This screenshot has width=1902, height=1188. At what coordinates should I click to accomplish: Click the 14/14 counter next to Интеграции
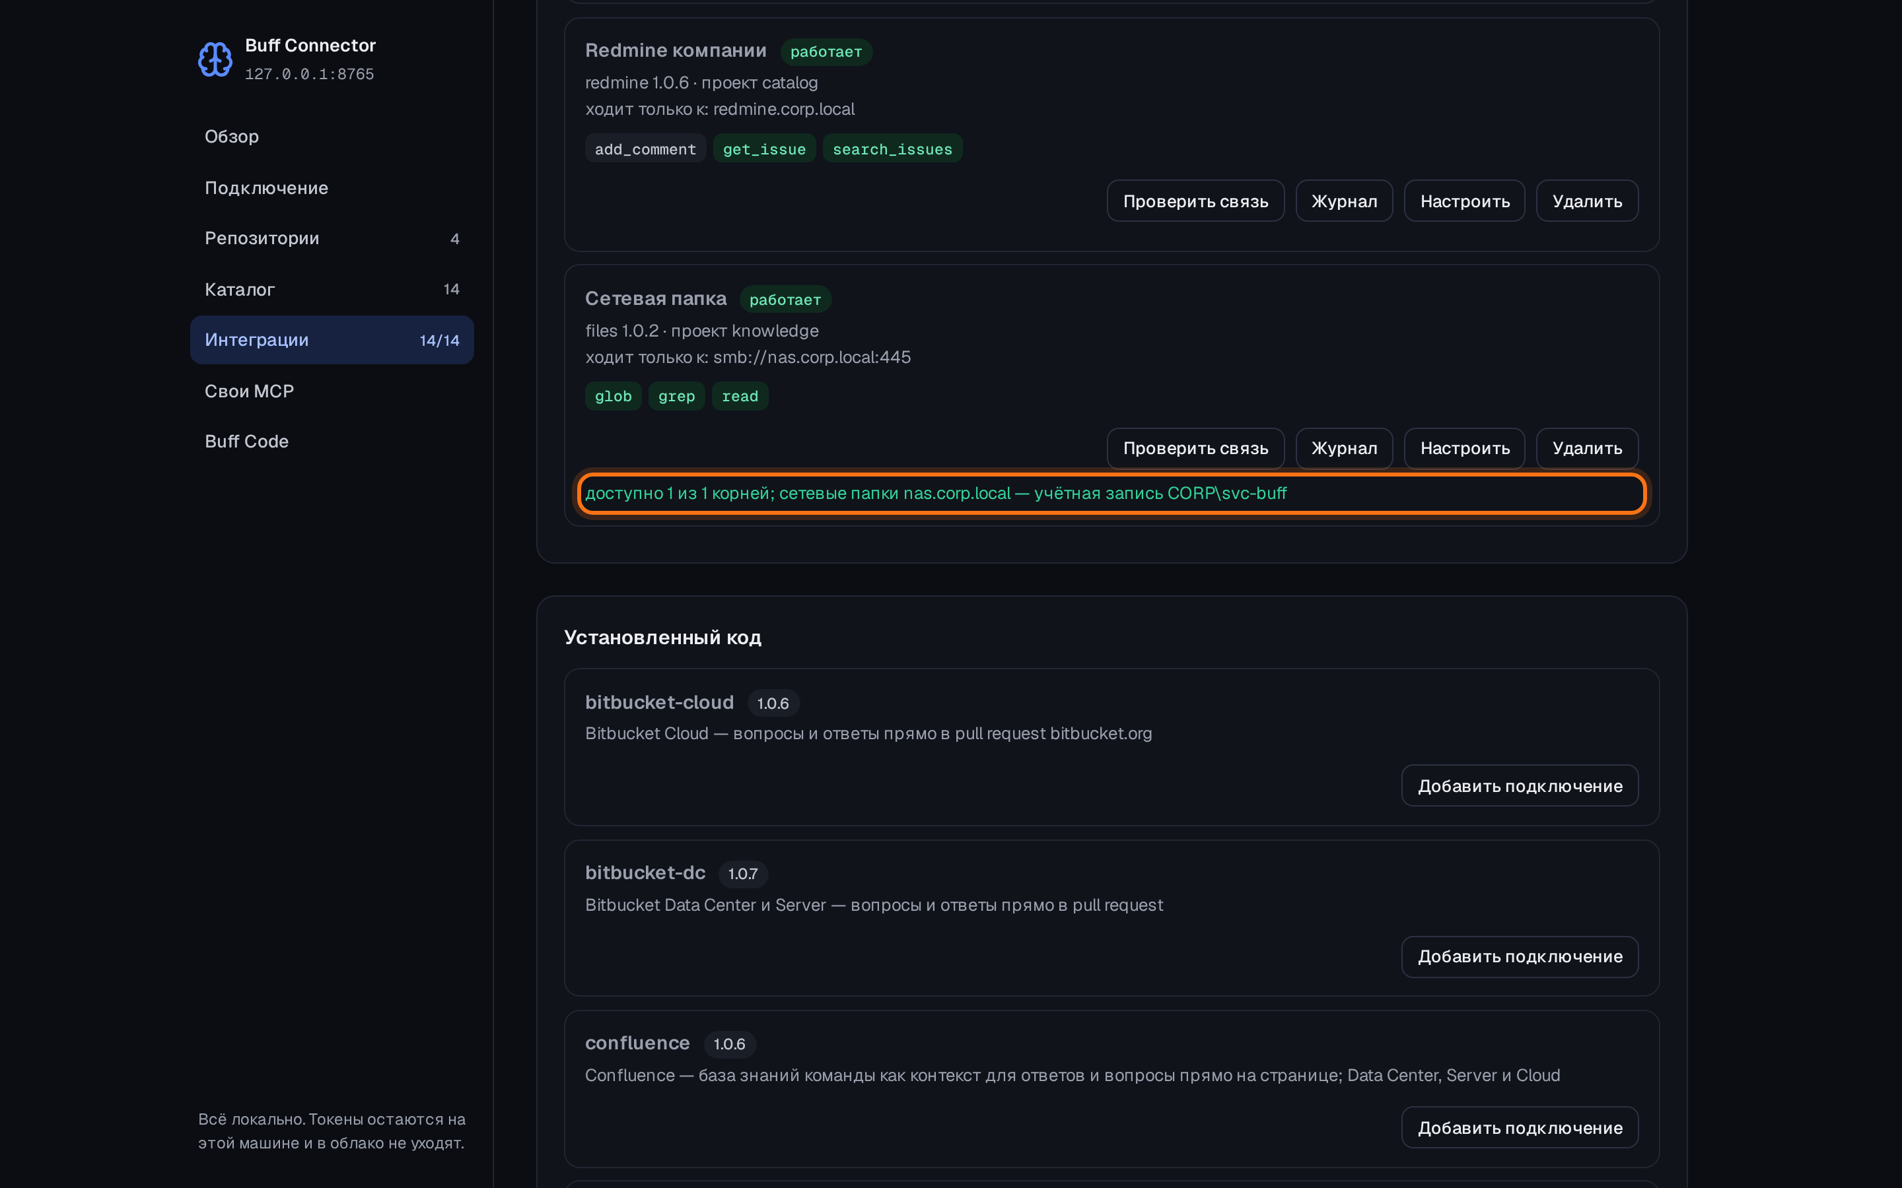pos(439,340)
